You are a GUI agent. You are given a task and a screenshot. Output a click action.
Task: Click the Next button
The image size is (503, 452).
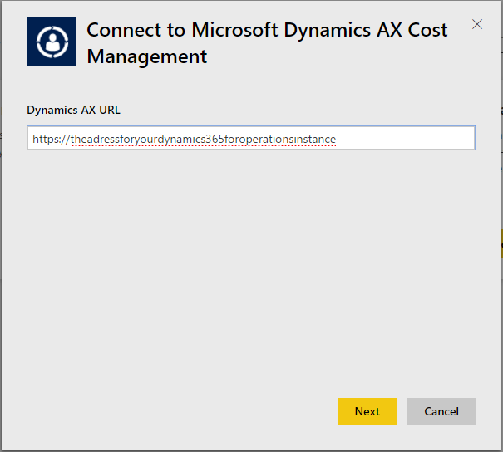coord(367,411)
